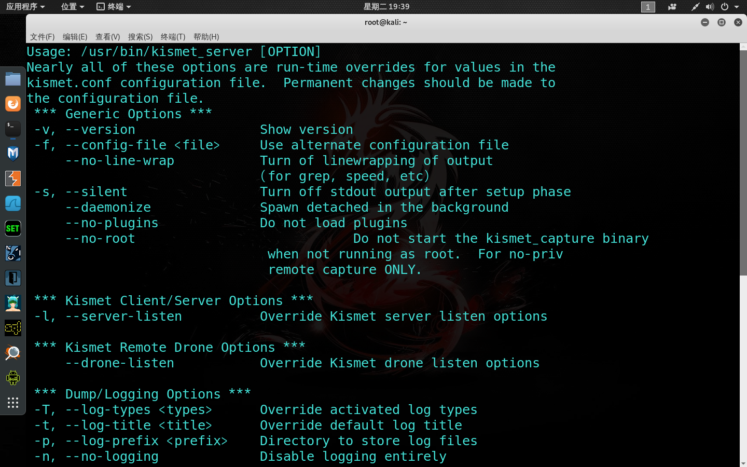Open 查看(V) menu in terminal
747x467 pixels.
pos(107,37)
